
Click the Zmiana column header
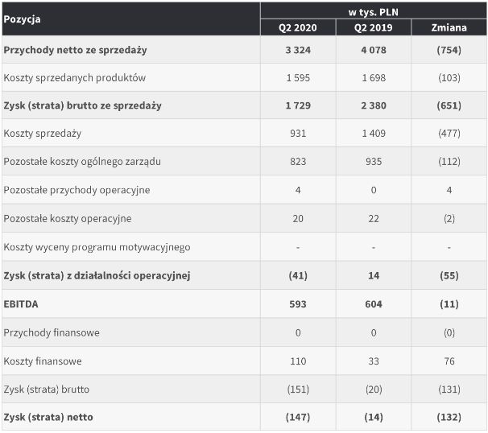click(x=449, y=27)
